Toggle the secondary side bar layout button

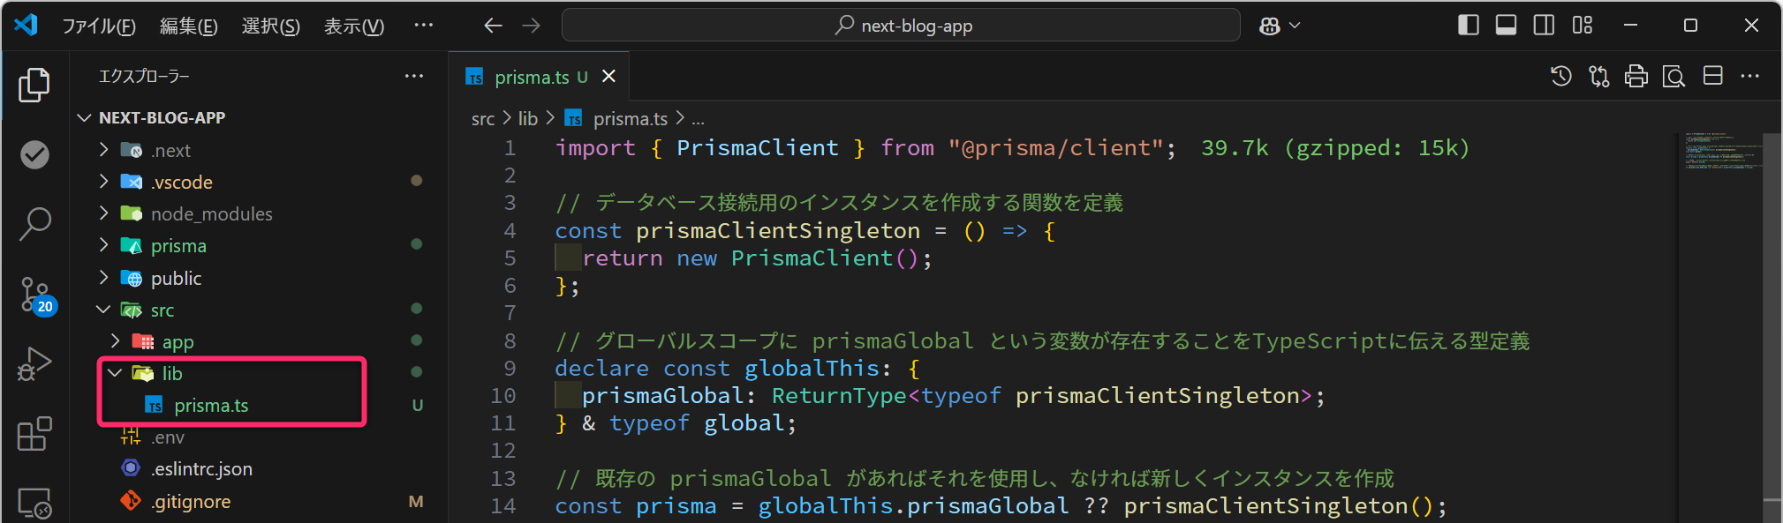click(x=1544, y=26)
